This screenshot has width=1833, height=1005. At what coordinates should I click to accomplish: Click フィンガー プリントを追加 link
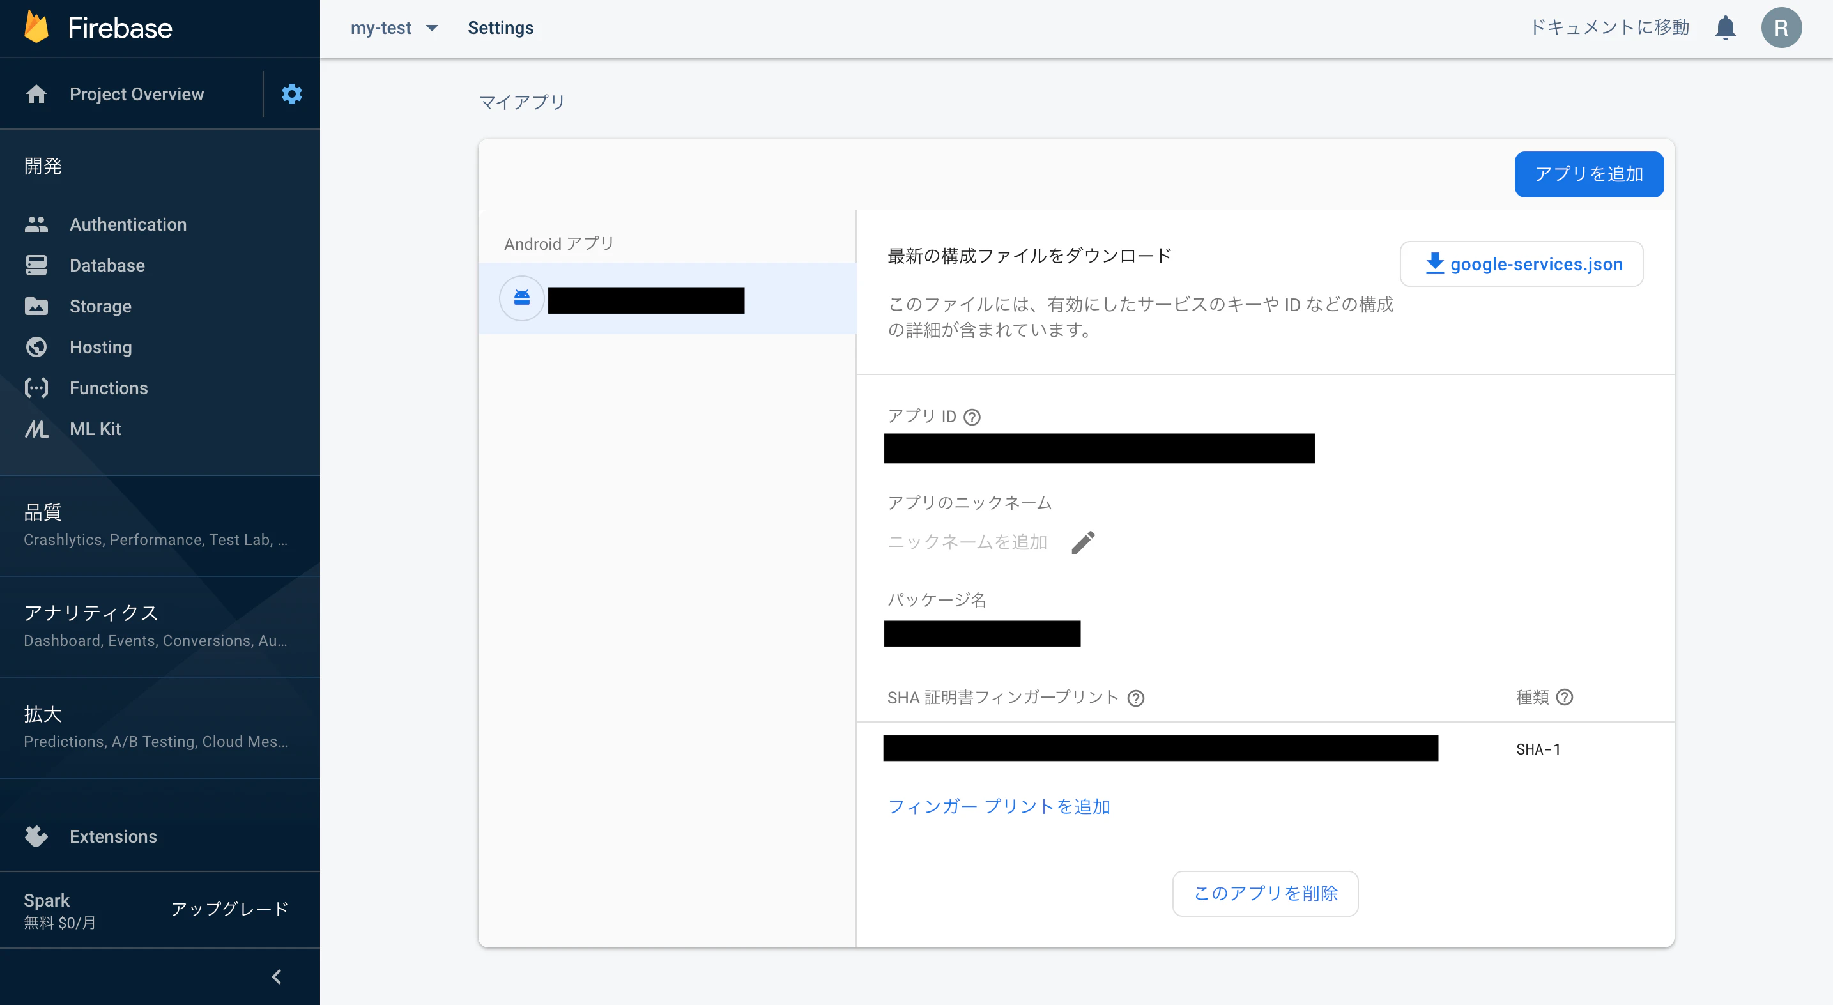tap(999, 806)
